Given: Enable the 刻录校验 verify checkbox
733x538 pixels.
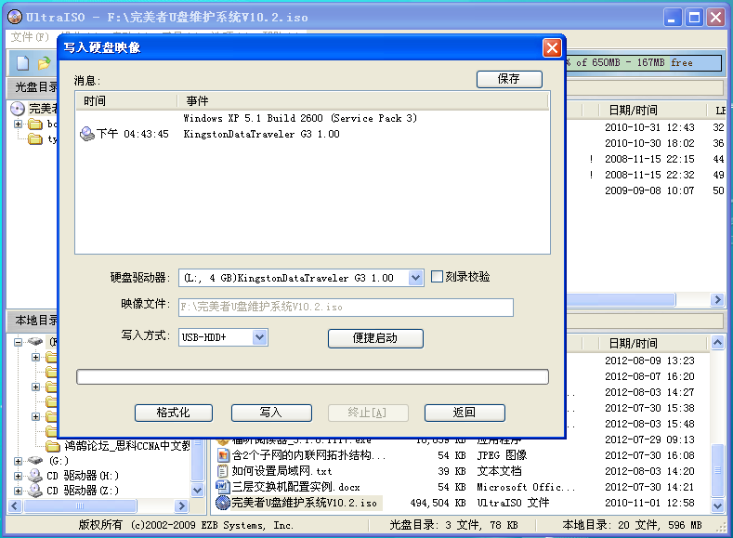Looking at the screenshot, I should [x=437, y=277].
